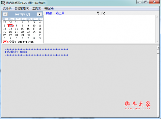Select November 26 in calendar
This screenshot has height=119, width=161.
point(5,35)
